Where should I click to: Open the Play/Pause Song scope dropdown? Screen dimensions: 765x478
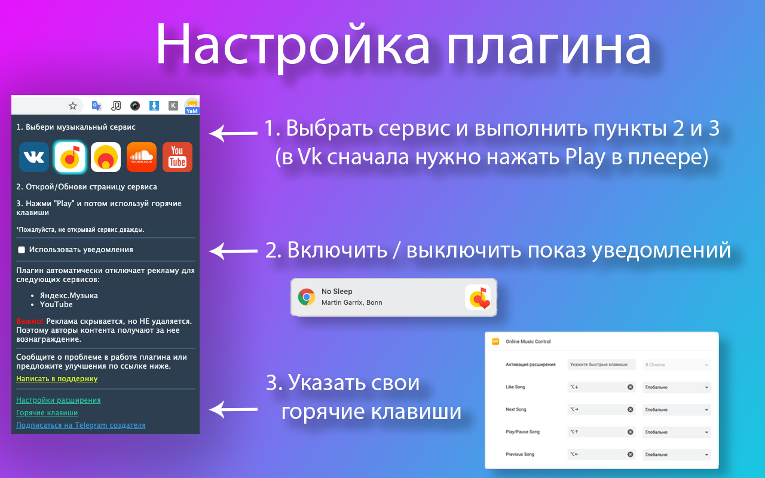[677, 432]
